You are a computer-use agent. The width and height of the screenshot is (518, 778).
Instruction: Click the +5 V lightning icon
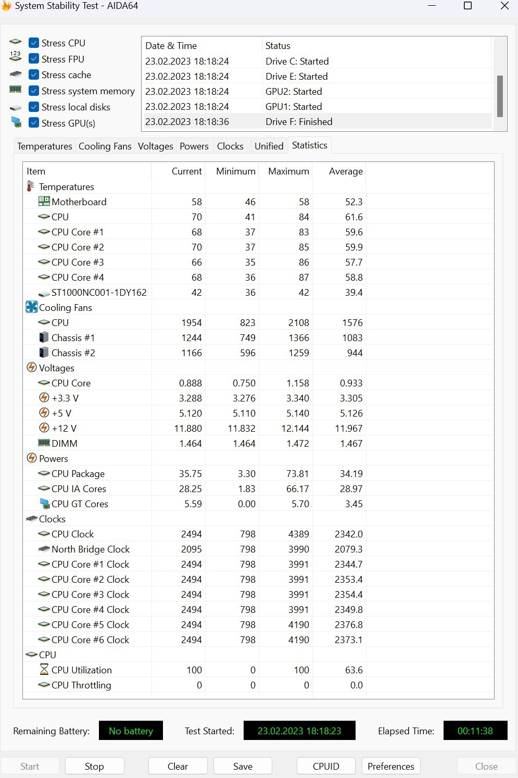pyautogui.click(x=45, y=413)
